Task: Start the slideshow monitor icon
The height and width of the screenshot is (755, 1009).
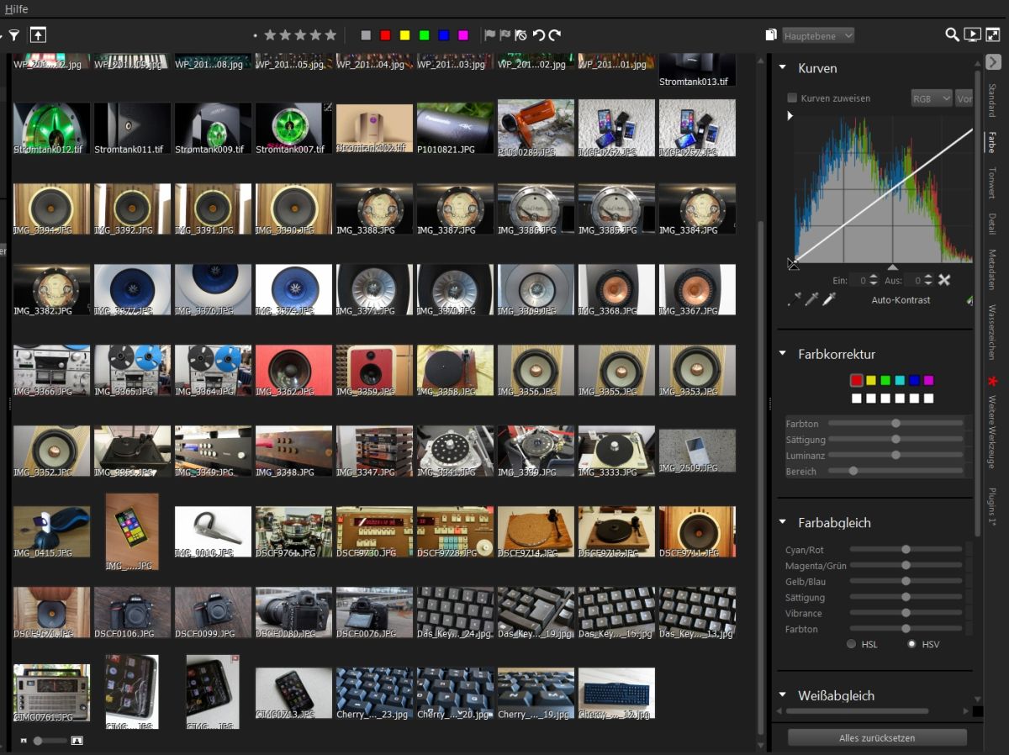Action: click(x=973, y=35)
